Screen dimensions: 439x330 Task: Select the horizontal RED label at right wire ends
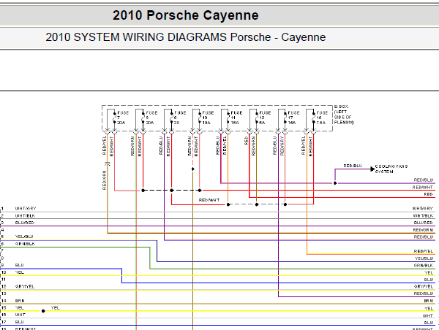tap(428, 194)
